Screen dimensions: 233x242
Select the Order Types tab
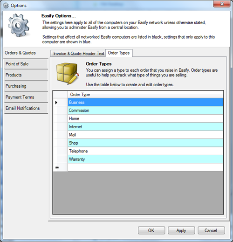(x=119, y=53)
